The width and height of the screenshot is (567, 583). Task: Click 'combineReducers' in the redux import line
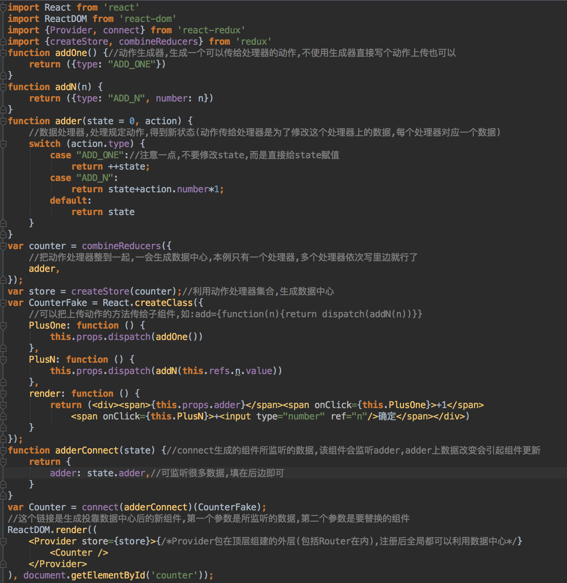(158, 42)
